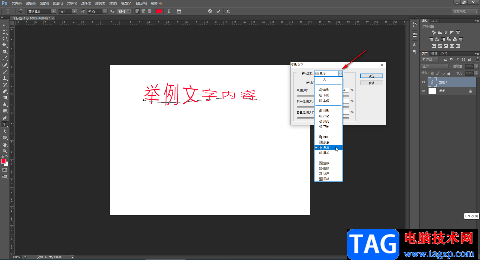Click the 3D button in options bar

tap(228, 11)
